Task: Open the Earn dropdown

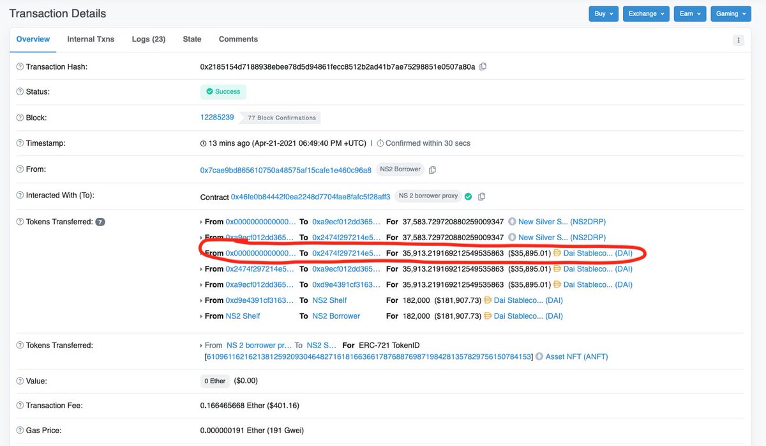Action: (x=690, y=13)
